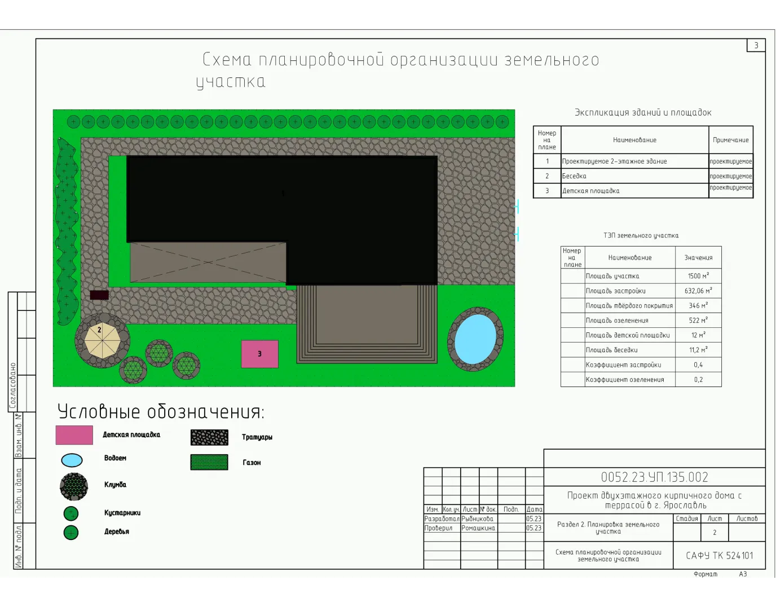Click the surname 'Рыбникова'
Viewport: 776px width, 606px height.
(x=478, y=519)
